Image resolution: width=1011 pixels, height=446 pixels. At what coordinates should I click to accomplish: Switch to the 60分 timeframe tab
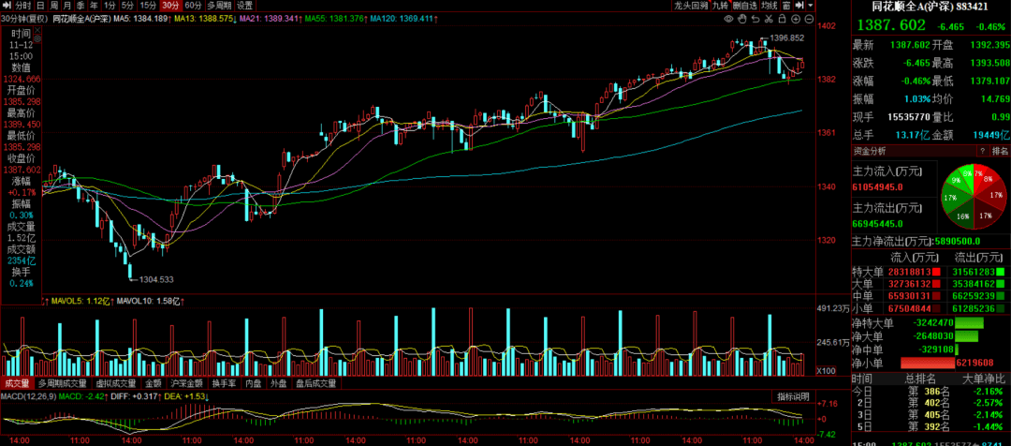click(194, 5)
